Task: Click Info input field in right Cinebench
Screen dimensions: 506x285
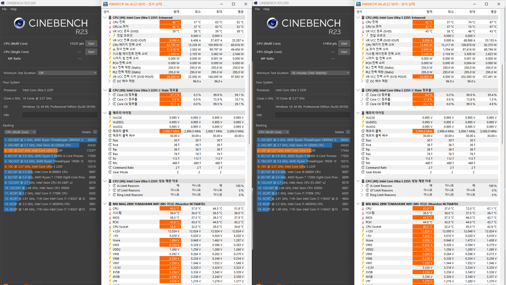Action: point(312,115)
